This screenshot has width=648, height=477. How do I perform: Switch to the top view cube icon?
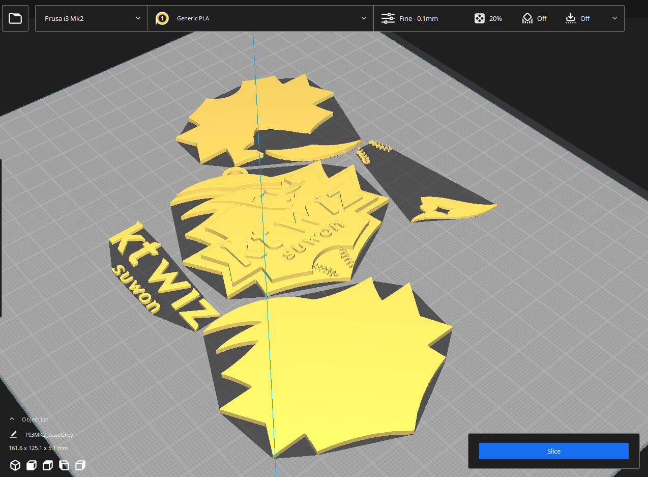48,465
